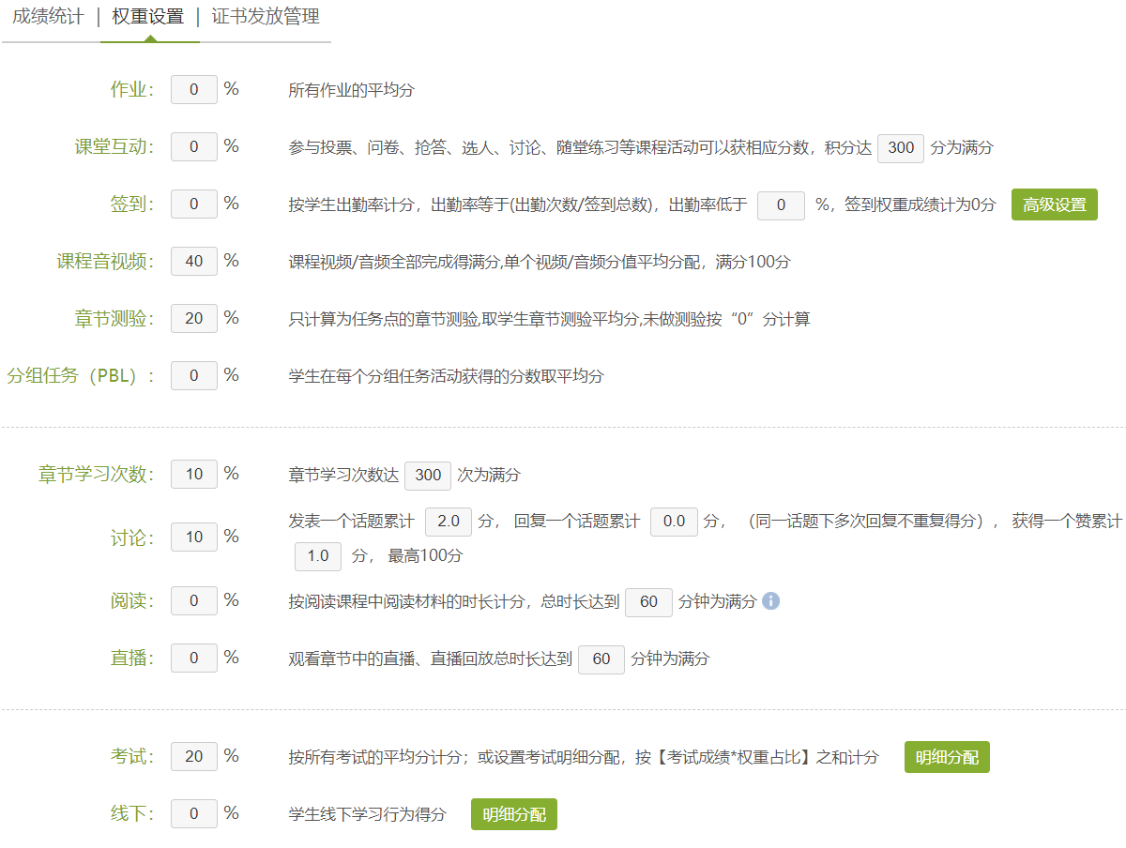
Task: Click the 学生在每个分组任务活动 description text
Action: pos(447,376)
